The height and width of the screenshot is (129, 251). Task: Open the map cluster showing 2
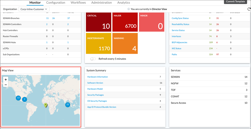click(24, 99)
